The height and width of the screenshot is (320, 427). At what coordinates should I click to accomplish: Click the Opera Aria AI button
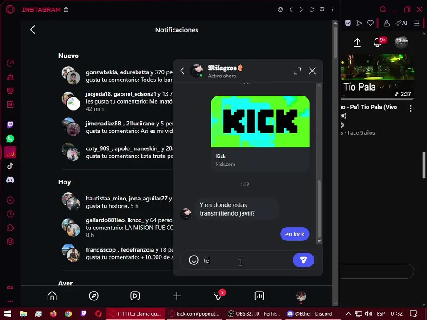(402, 23)
